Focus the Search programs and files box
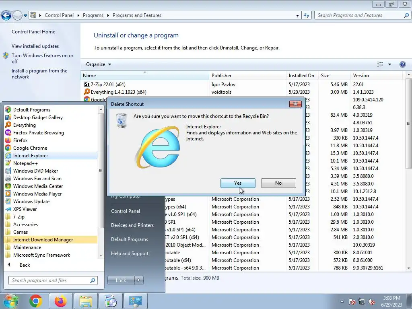 click(53, 280)
